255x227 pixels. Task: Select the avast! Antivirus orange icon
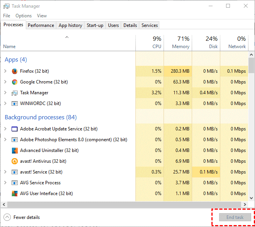[15, 161]
